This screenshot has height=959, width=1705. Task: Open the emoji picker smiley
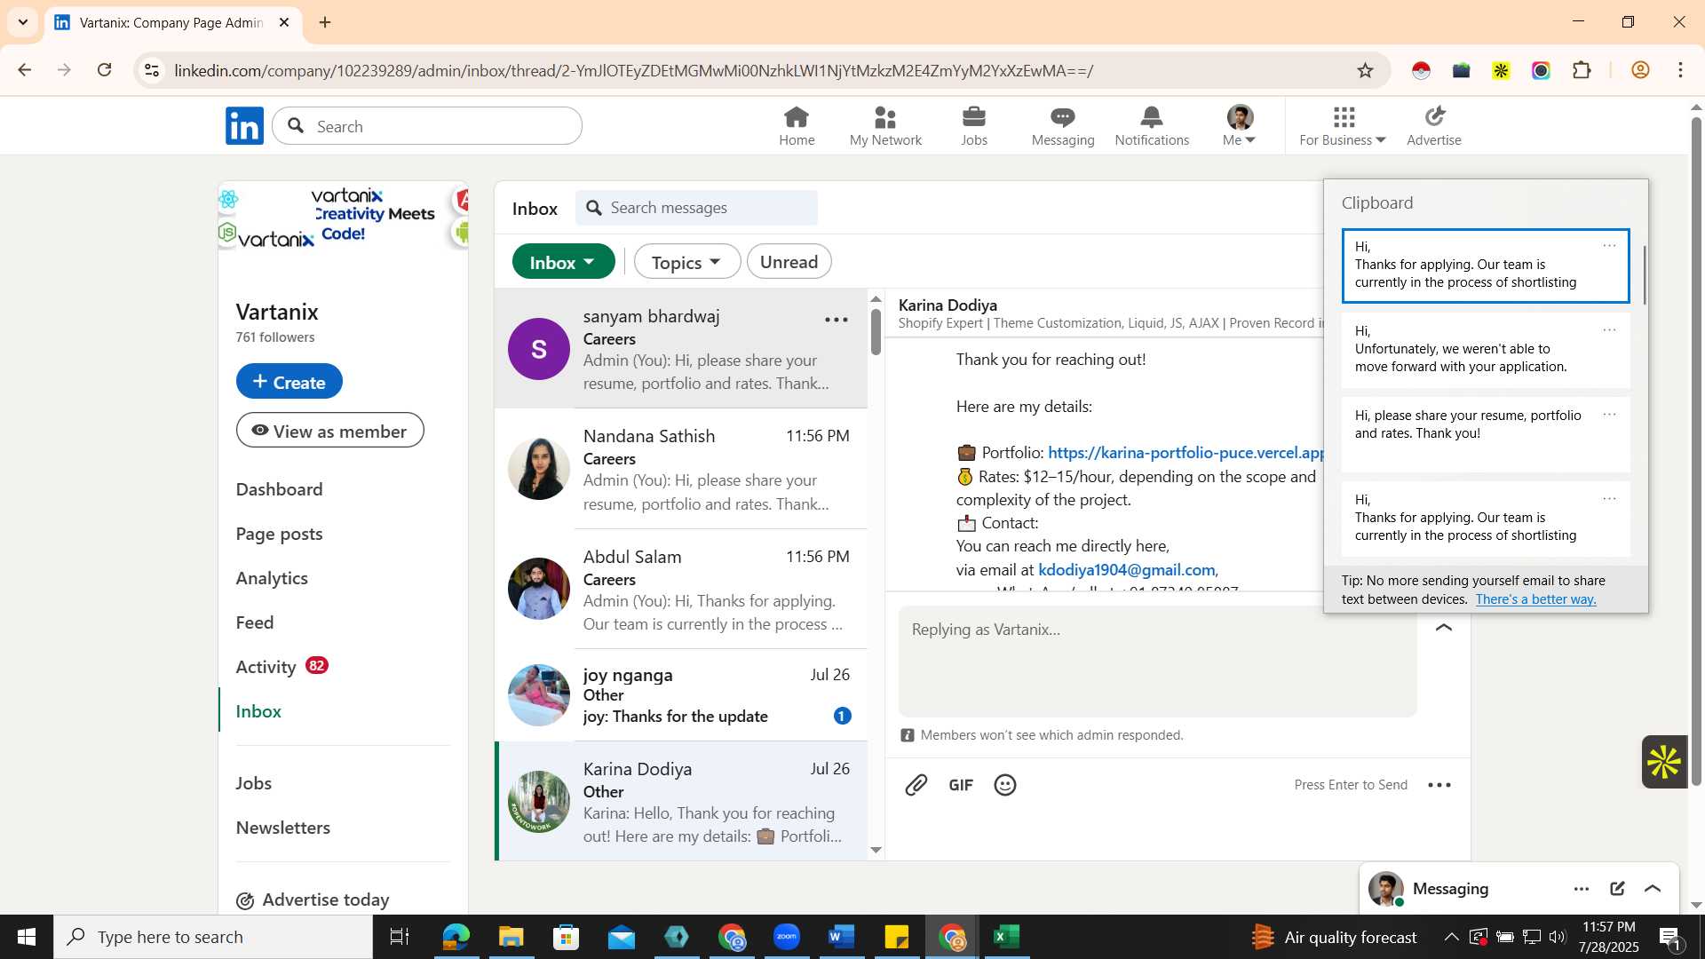coord(1005,785)
